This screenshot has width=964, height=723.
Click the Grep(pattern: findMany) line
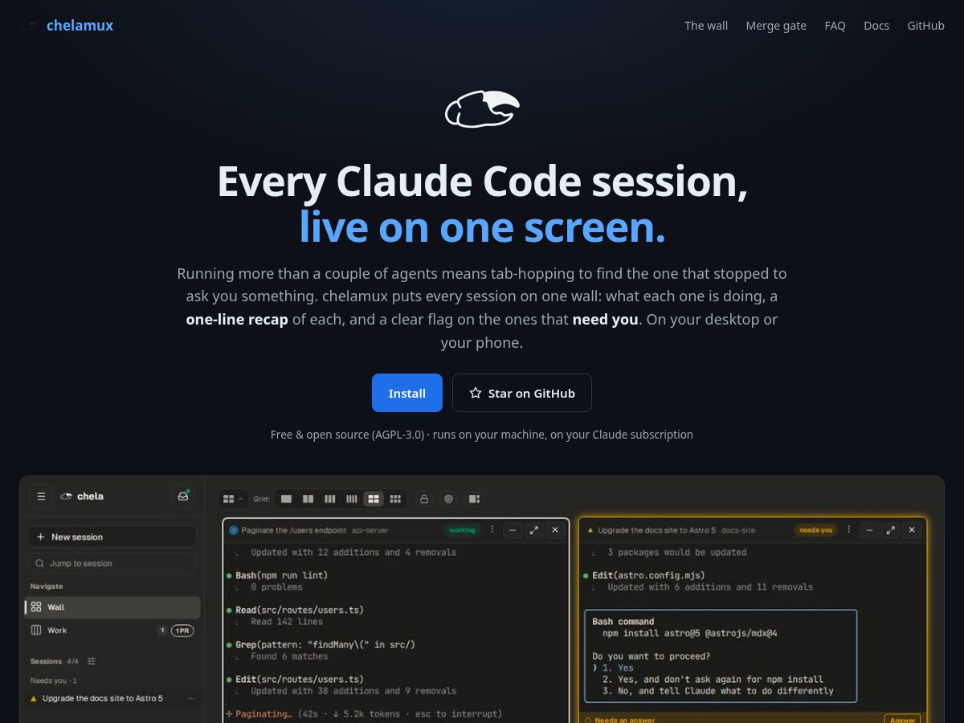pos(325,644)
